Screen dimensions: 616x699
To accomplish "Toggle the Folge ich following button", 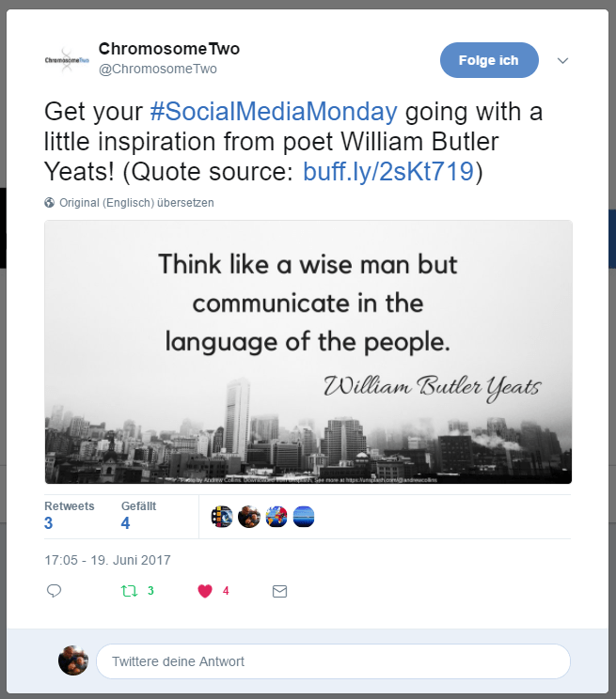I will [489, 60].
